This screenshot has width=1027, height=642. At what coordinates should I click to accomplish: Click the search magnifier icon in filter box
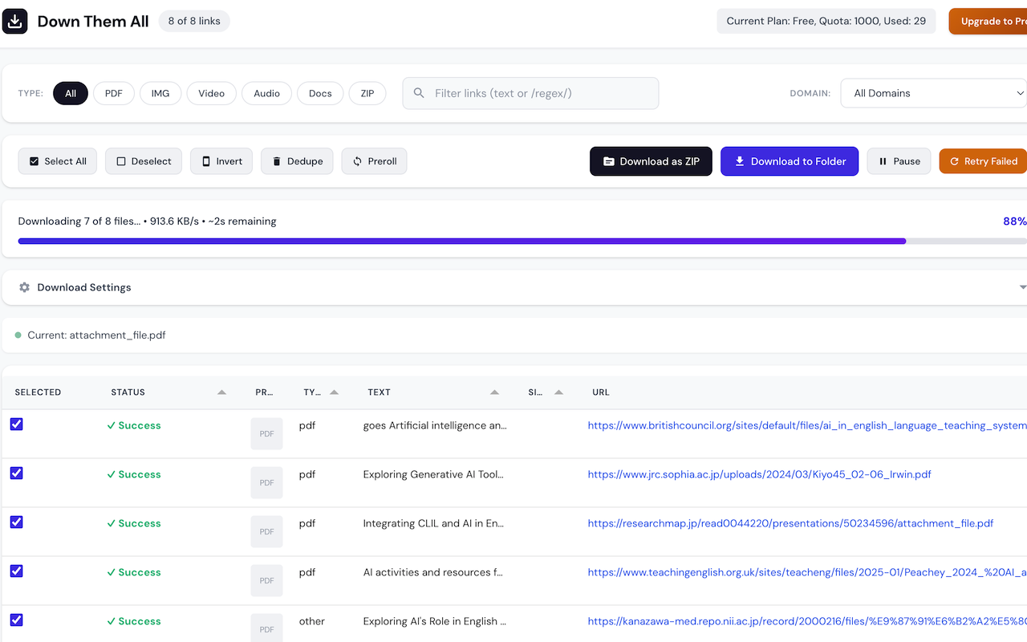(419, 93)
